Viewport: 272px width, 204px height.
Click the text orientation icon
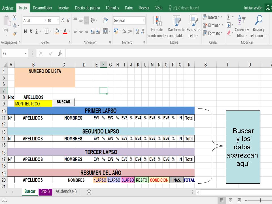(93, 20)
